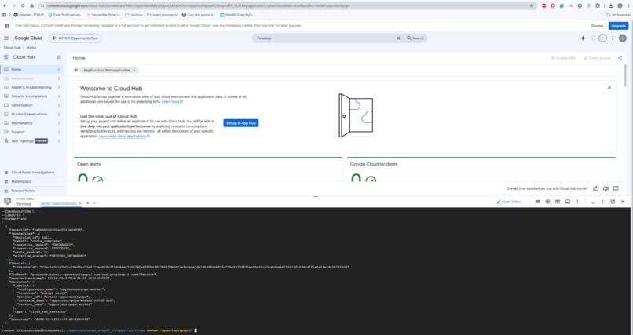The width and height of the screenshot is (633, 335).
Task: Click the filter funnel icon beside Application chip
Action: [x=75, y=70]
